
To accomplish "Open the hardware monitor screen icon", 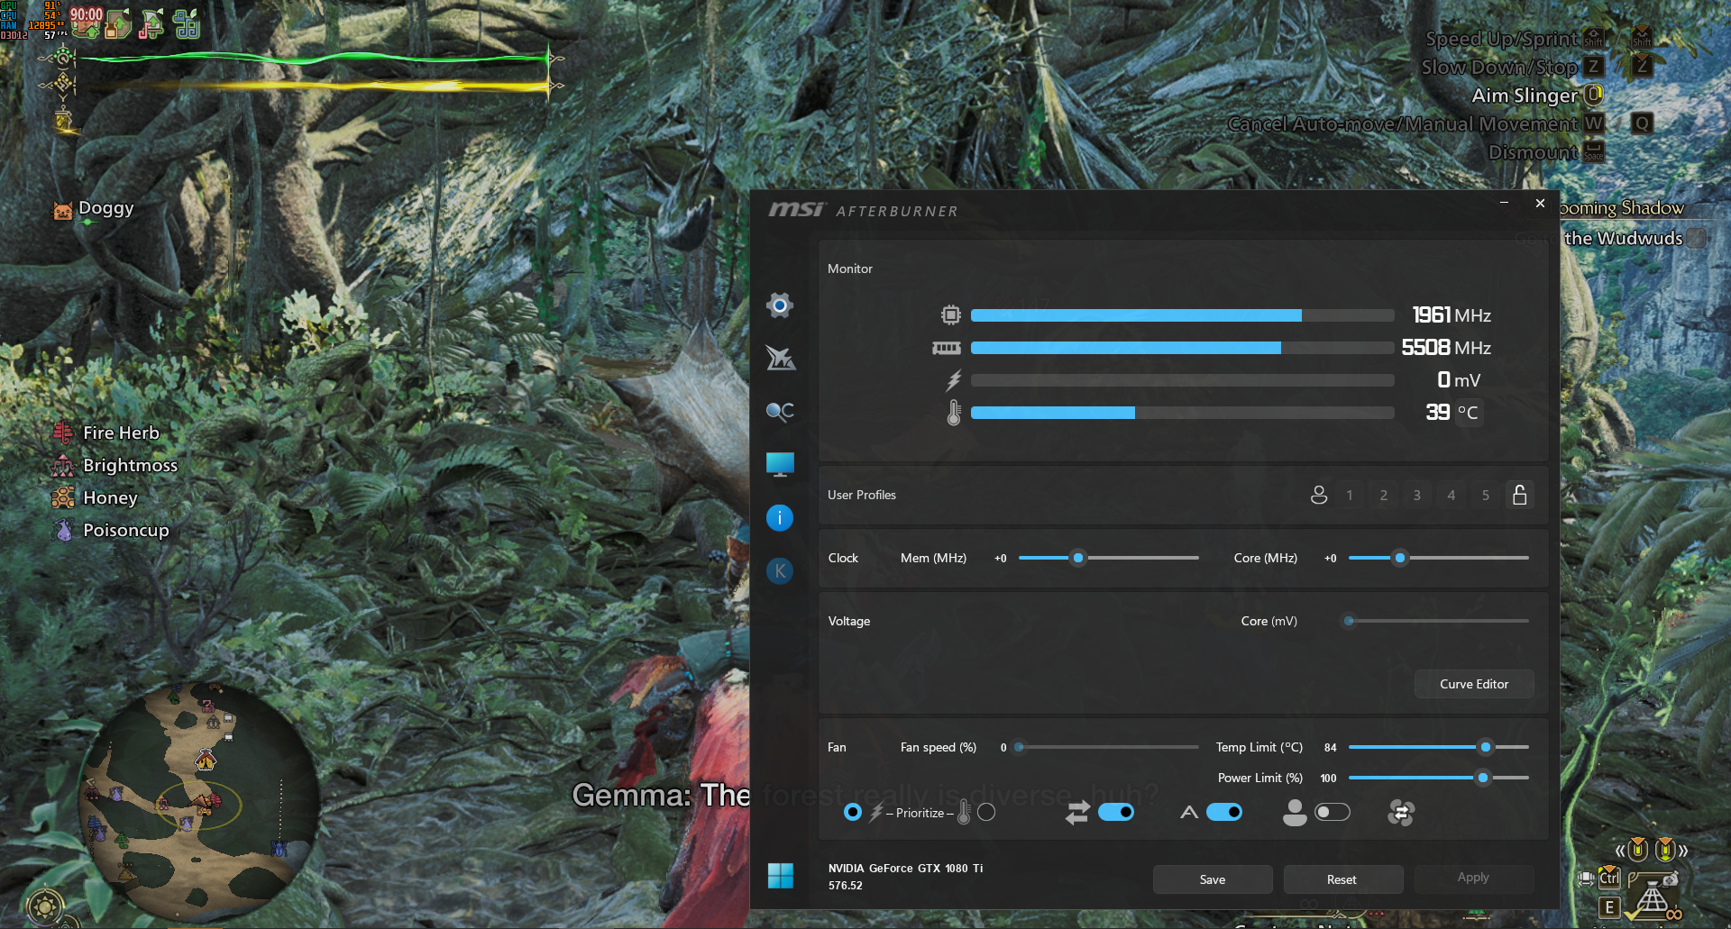I will pos(780,464).
